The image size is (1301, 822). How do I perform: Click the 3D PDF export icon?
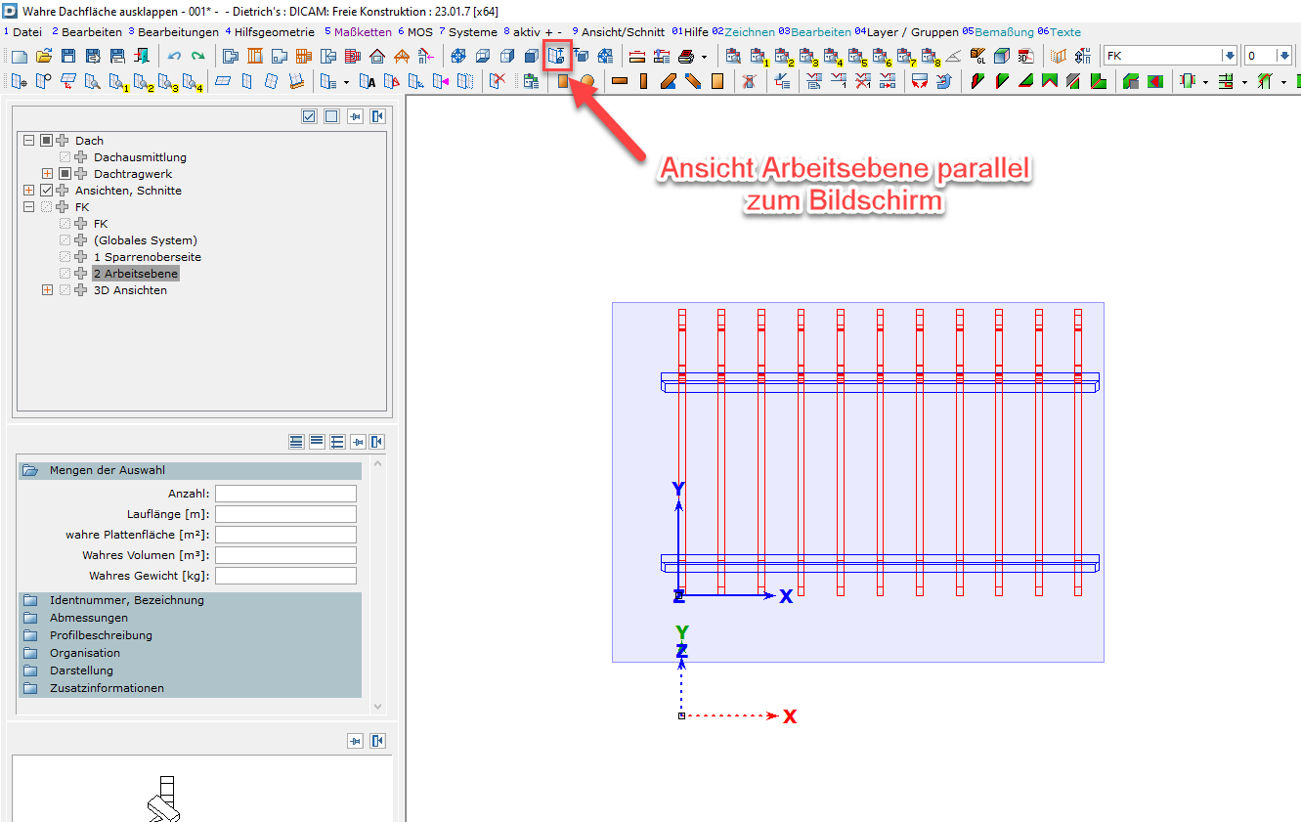[x=1025, y=56]
